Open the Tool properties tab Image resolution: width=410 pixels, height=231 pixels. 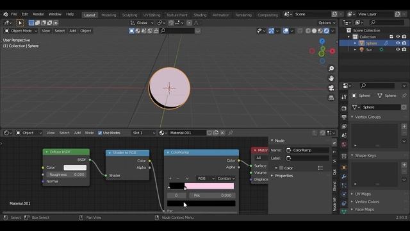[344, 97]
